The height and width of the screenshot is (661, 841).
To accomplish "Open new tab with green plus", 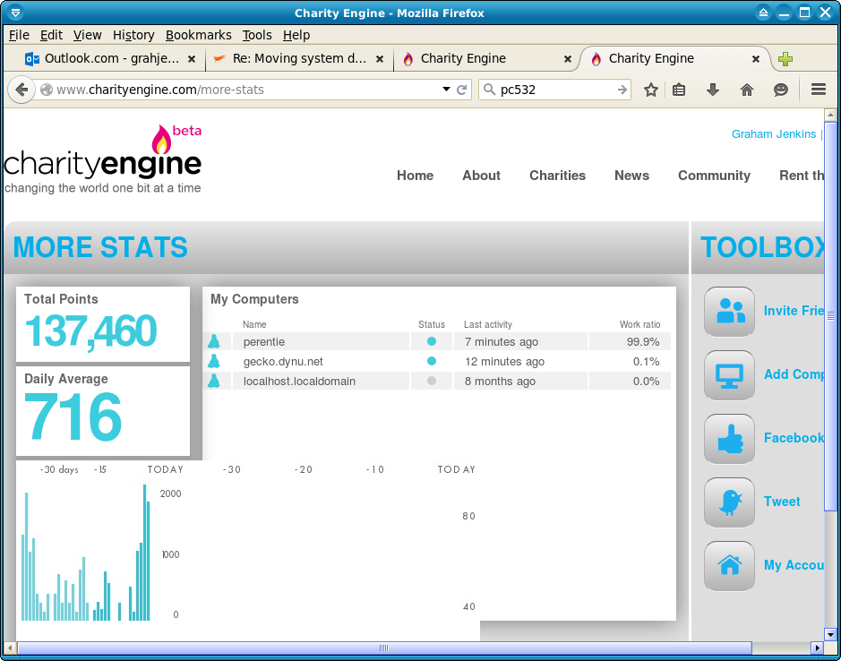I will (785, 59).
